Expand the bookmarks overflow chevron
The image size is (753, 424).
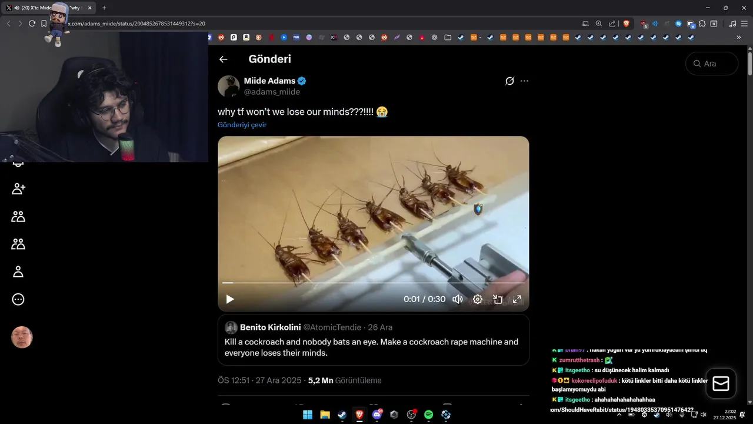pyautogui.click(x=738, y=37)
